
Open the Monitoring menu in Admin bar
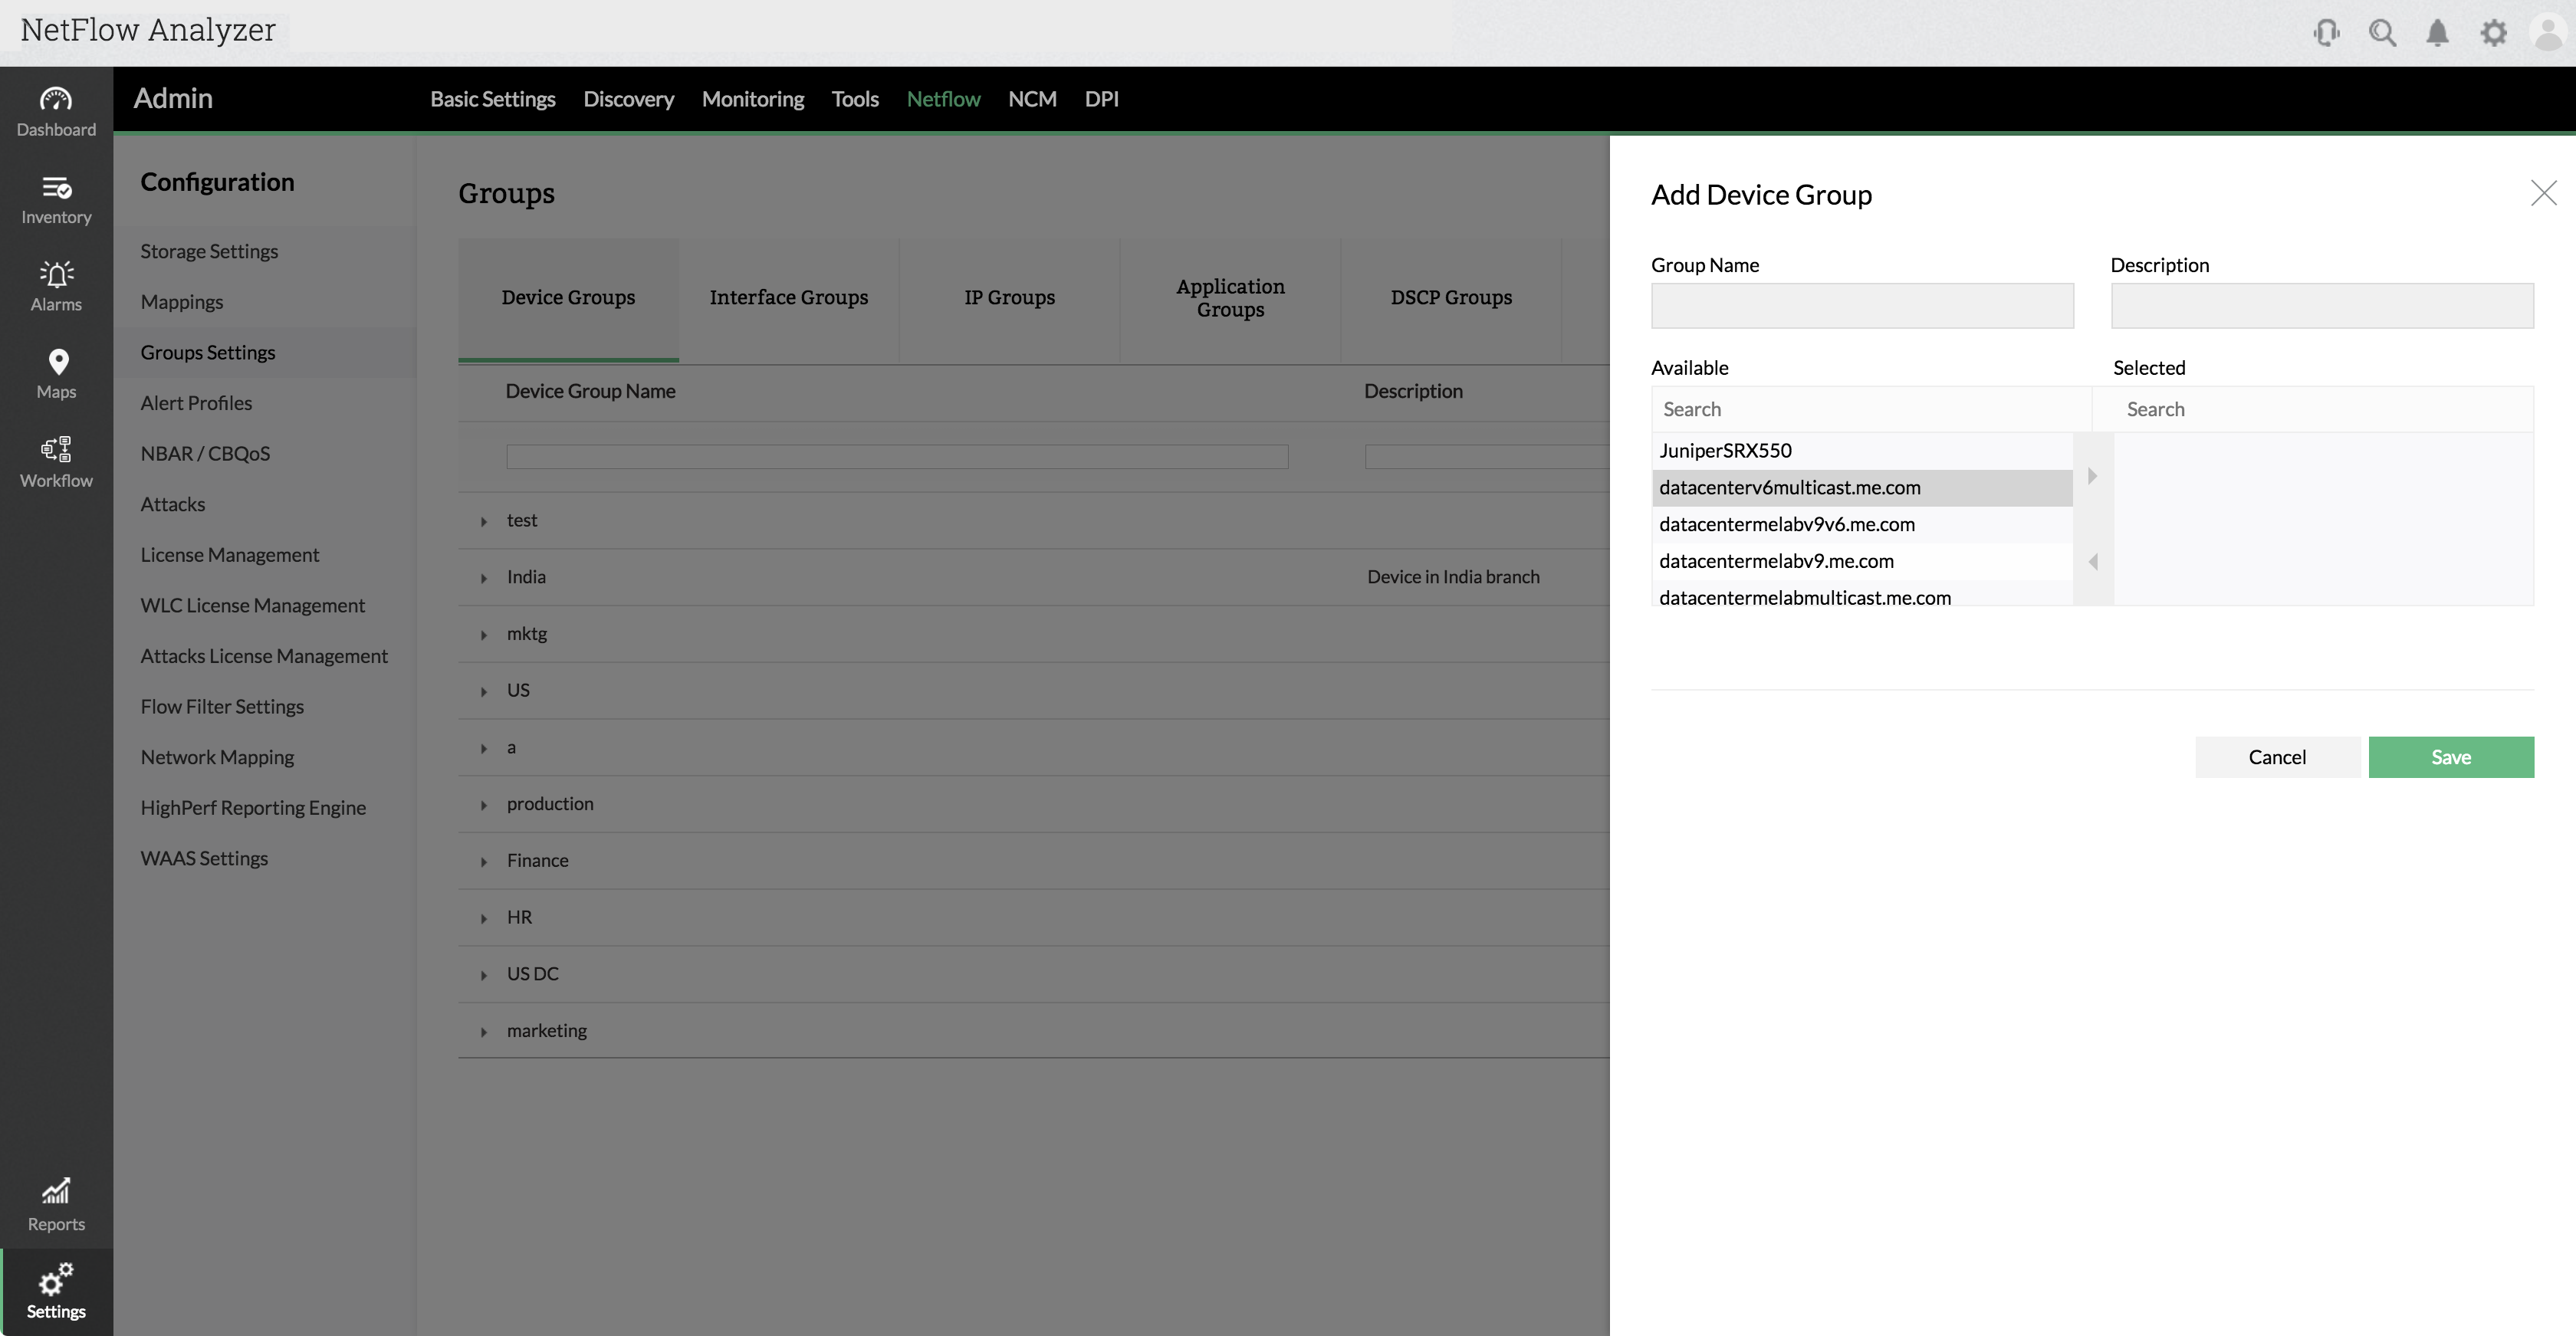tap(752, 99)
